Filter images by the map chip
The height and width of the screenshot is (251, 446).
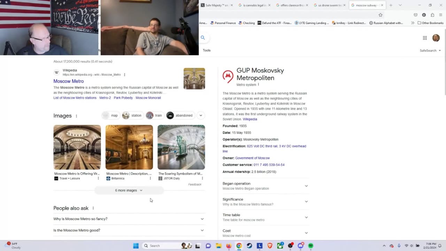[110, 115]
